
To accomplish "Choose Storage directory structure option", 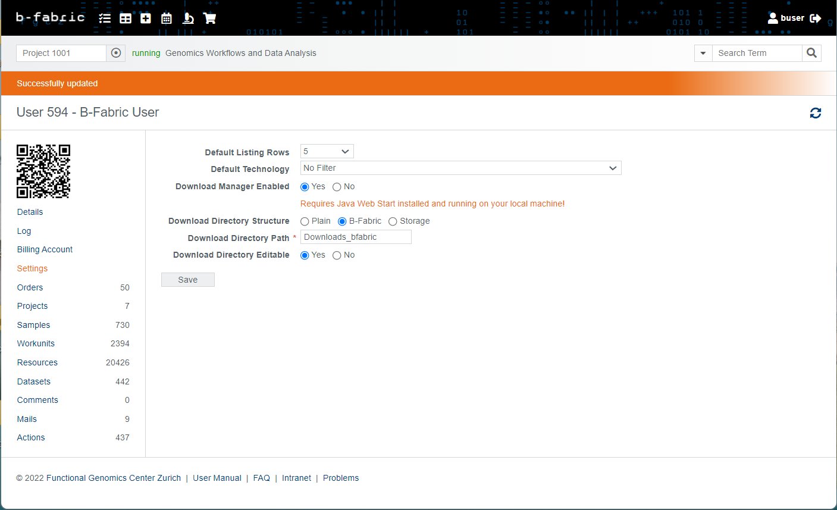I will click(x=393, y=221).
